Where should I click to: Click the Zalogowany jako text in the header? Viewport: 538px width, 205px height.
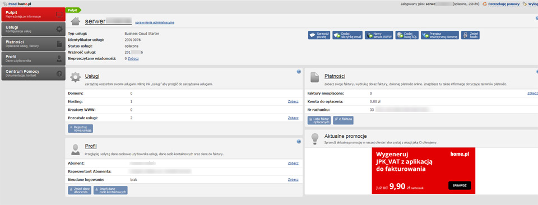click(x=413, y=4)
